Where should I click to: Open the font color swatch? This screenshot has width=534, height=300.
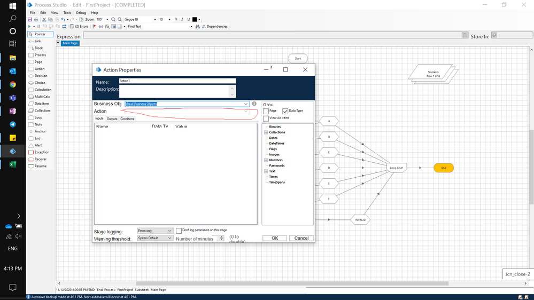195,19
